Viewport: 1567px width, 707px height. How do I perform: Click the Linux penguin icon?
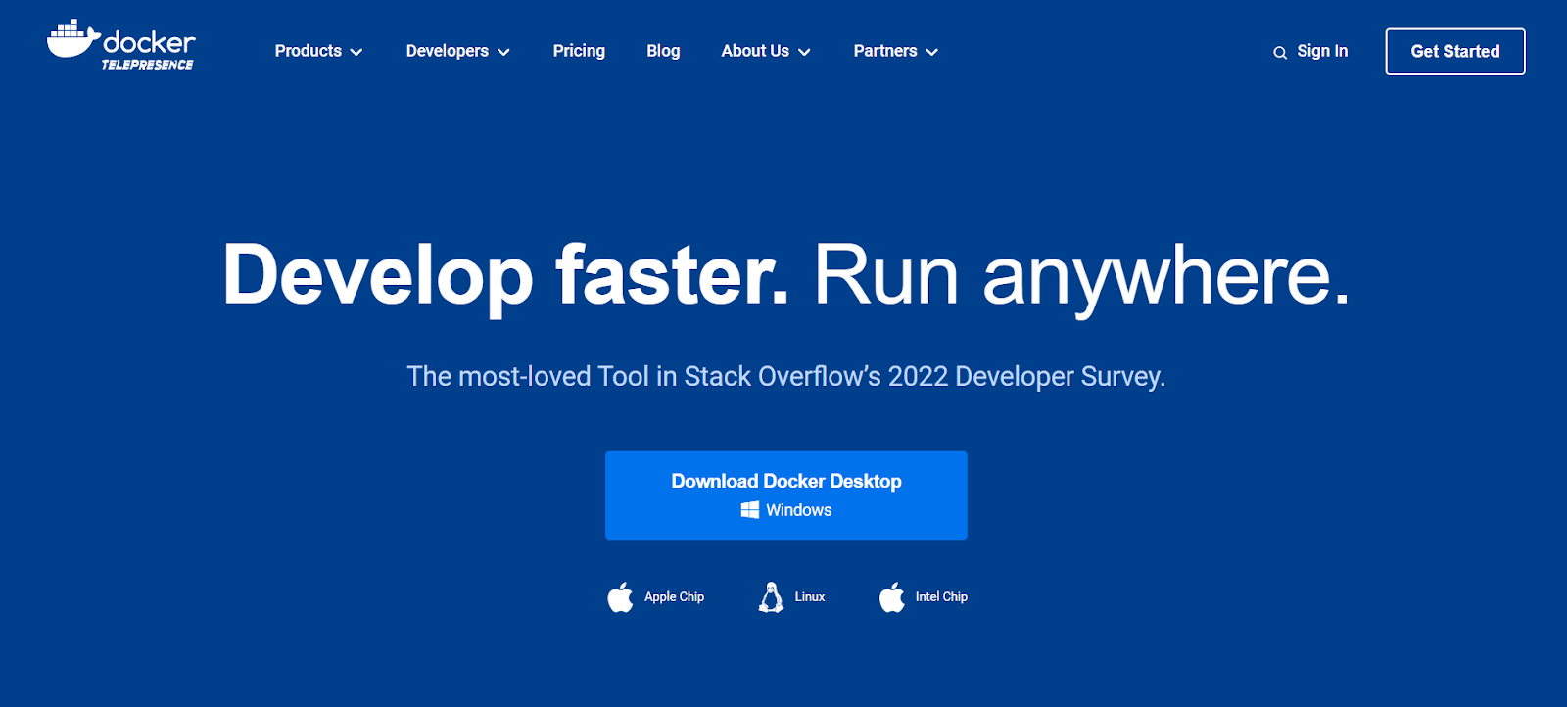pyautogui.click(x=772, y=597)
